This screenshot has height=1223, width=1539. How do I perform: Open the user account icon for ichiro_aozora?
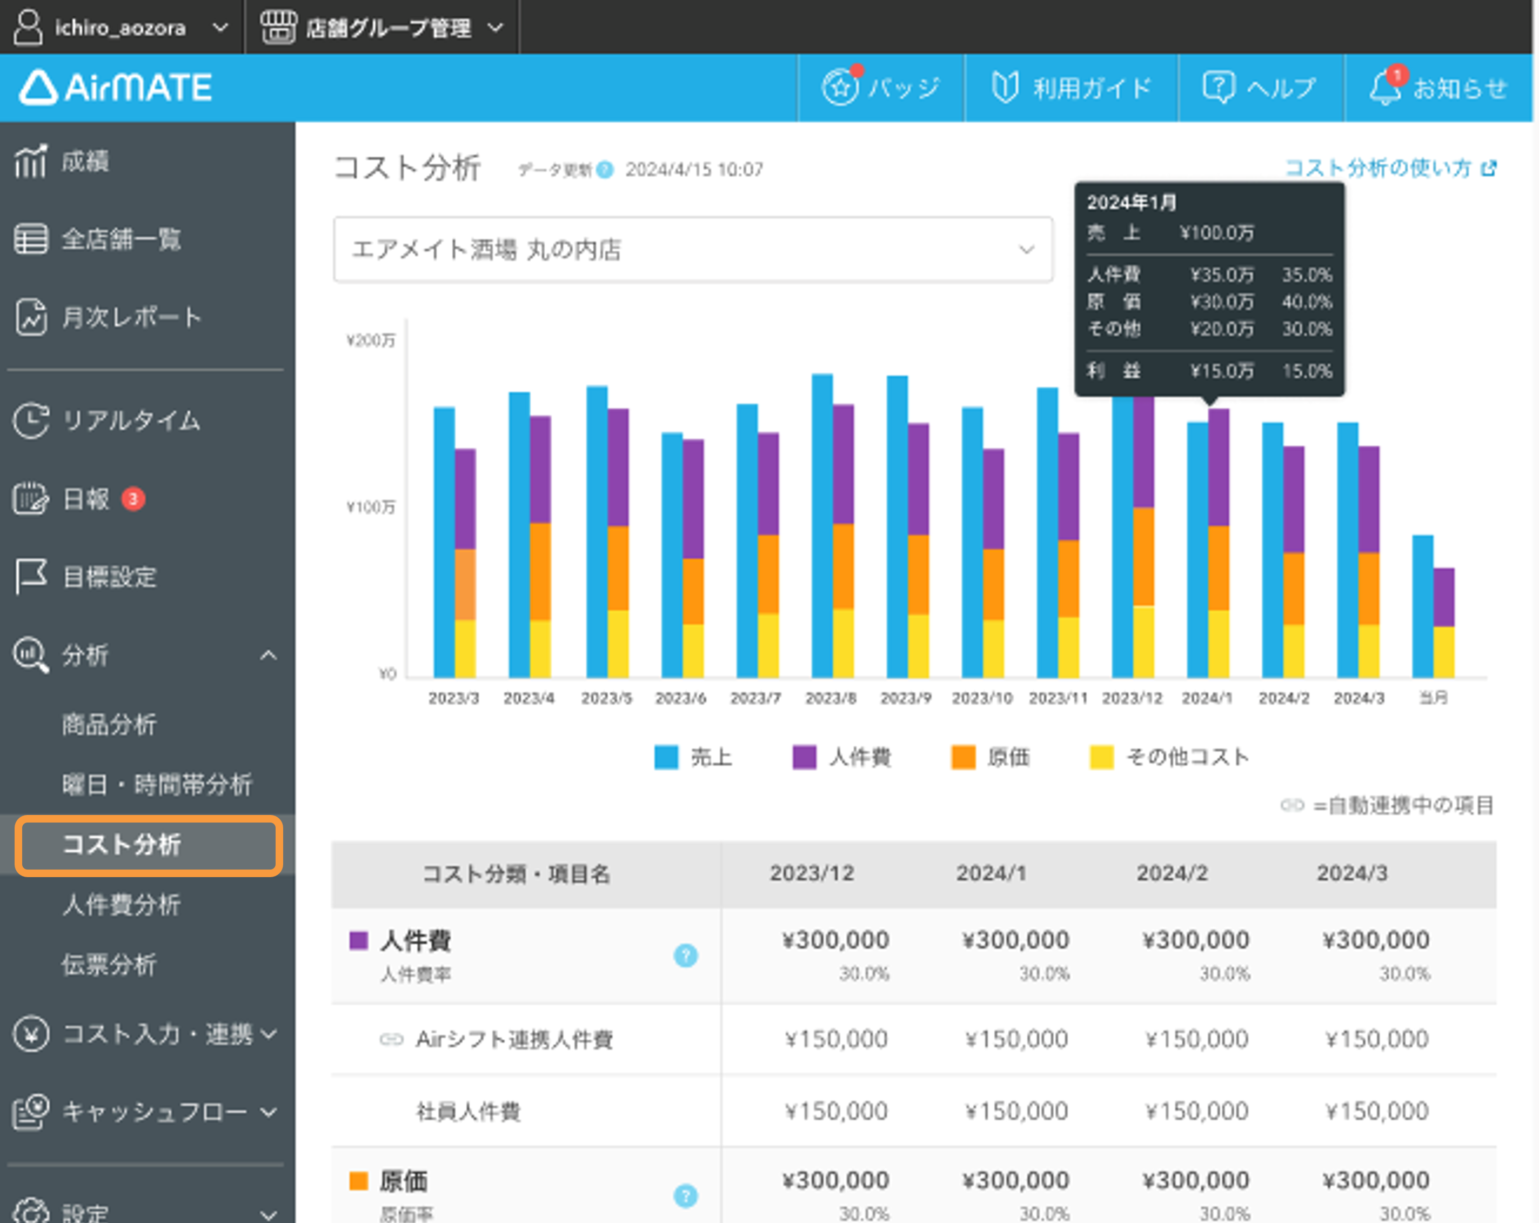coord(28,27)
